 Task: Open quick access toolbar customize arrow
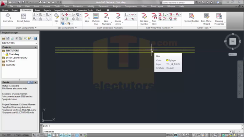(x=61, y=2)
